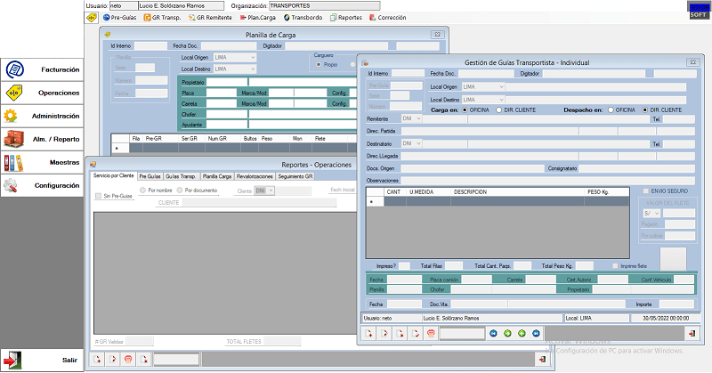Switch to the Seguimiento GR tab
Image resolution: width=712 pixels, height=373 pixels.
coord(295,177)
